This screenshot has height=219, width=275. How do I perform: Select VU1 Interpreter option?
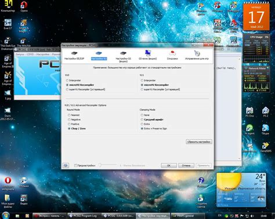(148, 80)
